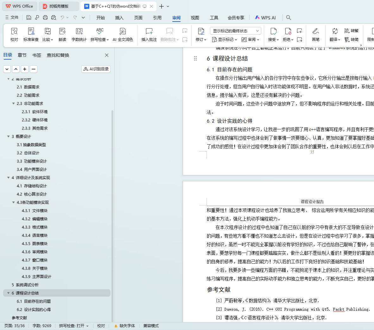
Task: Click the AI识别目录 button
Action: coord(96,69)
